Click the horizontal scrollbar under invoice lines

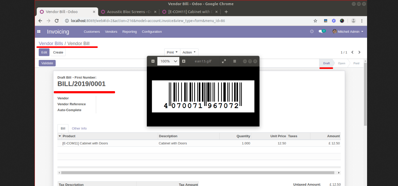click(198, 173)
